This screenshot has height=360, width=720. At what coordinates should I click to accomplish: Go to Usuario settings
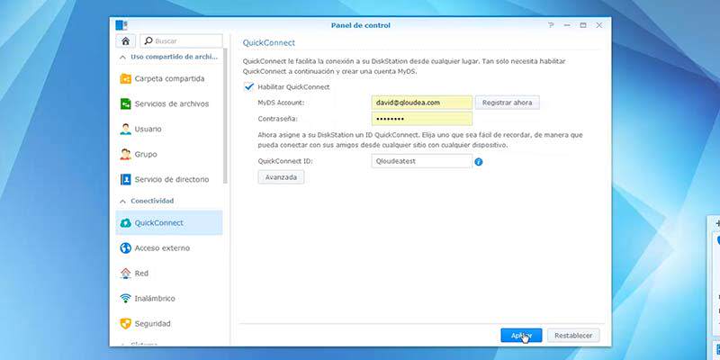[x=169, y=129]
